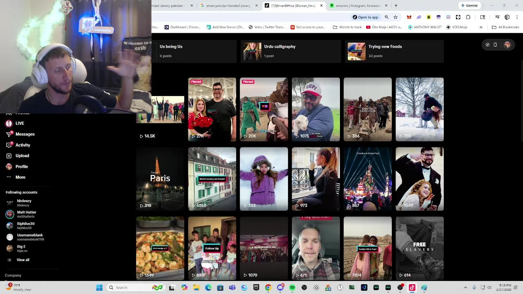The image size is (523, 294).
Task: Click the Company footer link
Action: point(13,275)
